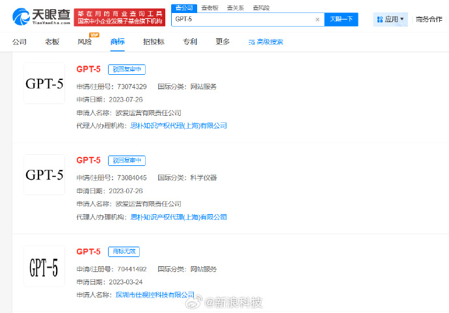Viewport: 449px width, 313px height.
Task: Click the application date 2023-03-24
Action: pyautogui.click(x=126, y=282)
